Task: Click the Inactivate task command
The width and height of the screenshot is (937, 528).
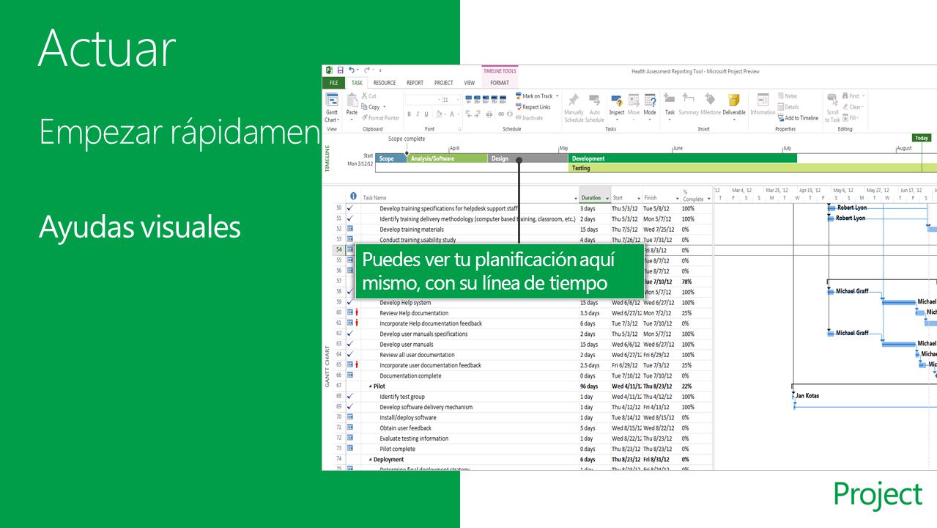Action: pos(529,117)
